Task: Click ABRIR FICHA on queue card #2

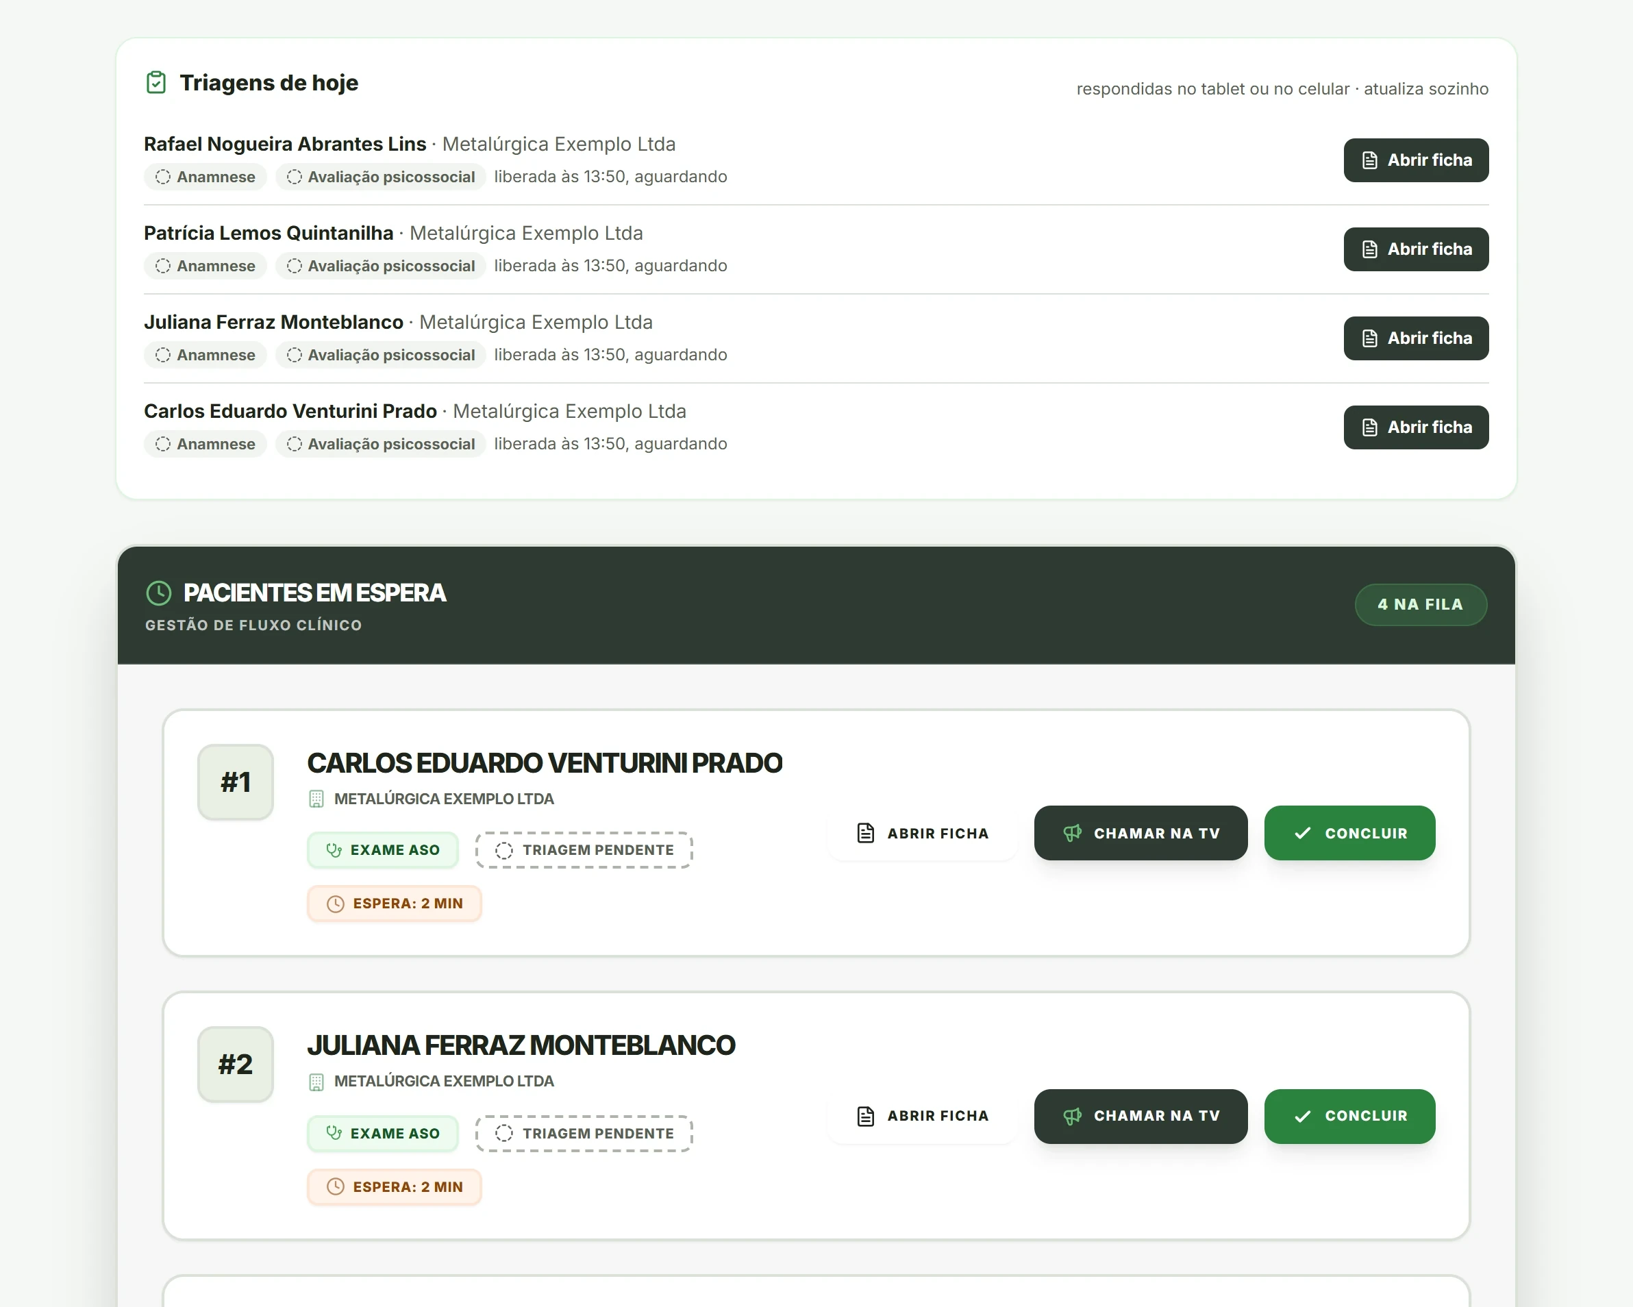Action: coord(922,1115)
